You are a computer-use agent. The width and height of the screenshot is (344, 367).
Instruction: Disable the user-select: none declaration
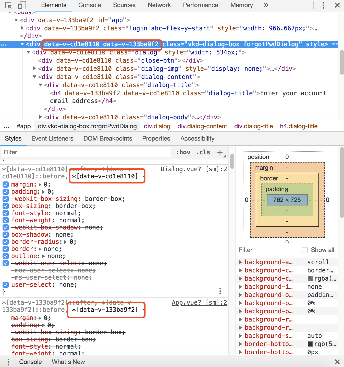[x=6, y=285]
